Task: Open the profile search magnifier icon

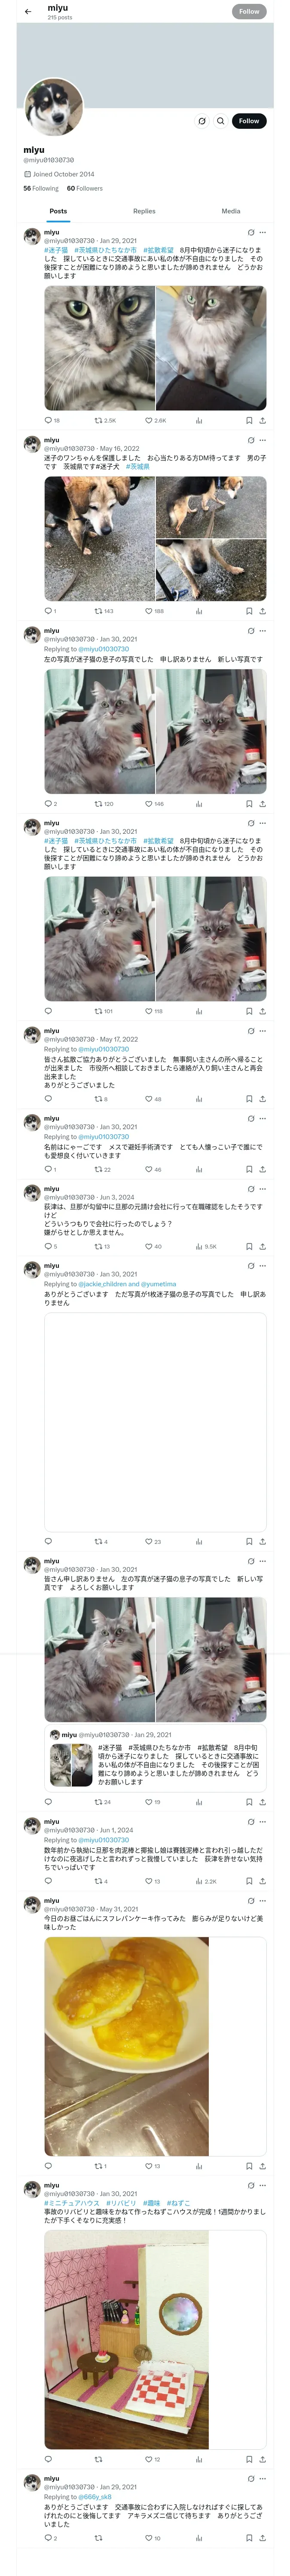Action: click(221, 121)
